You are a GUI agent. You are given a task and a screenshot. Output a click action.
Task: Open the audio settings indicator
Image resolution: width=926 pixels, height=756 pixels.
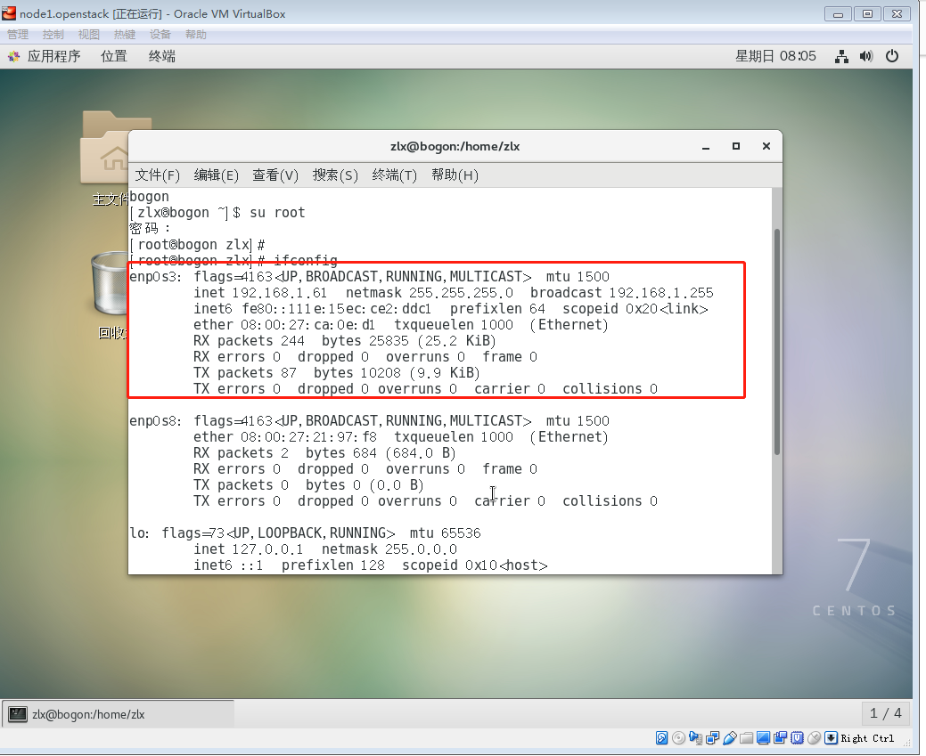point(696,737)
